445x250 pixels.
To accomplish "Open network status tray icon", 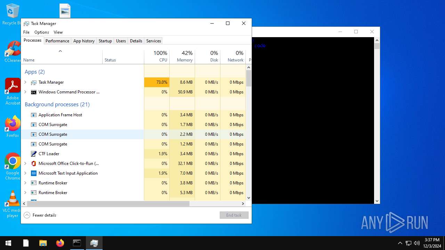I will [x=408, y=243].
